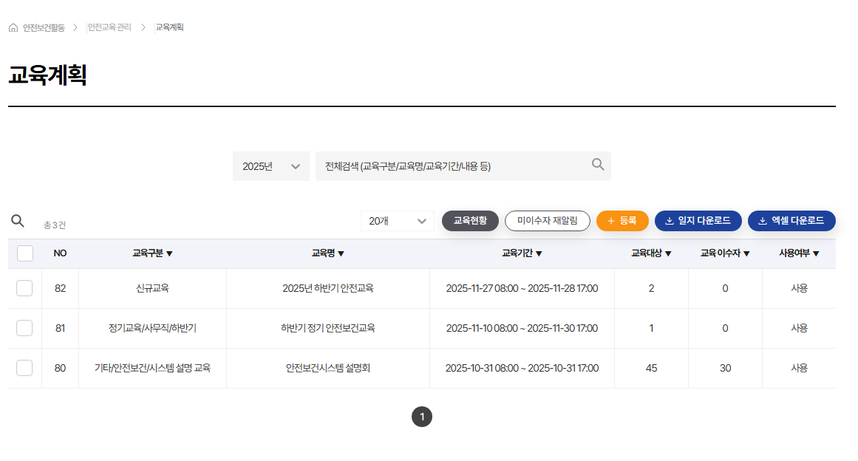Click the magnifier icon in the search field
This screenshot has height=461, width=858.
[x=598, y=165]
